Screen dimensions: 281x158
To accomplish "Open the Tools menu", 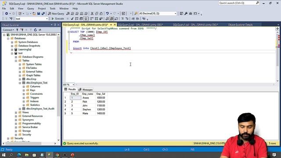I will pyautogui.click(x=53, y=8).
